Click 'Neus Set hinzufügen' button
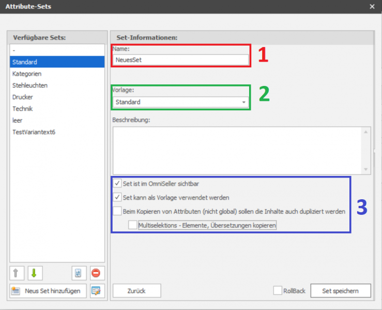The width and height of the screenshot is (382, 310). (x=48, y=291)
